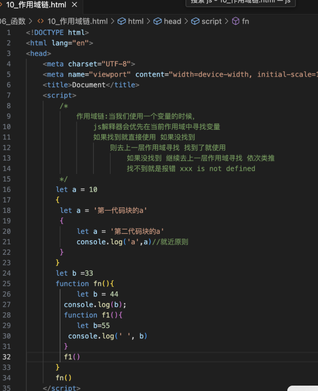
Task: Click comment text 如果找到就直接使用
Action: coord(125,137)
